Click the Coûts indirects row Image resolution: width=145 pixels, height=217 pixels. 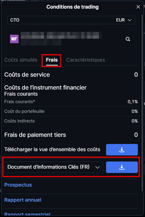(71, 121)
